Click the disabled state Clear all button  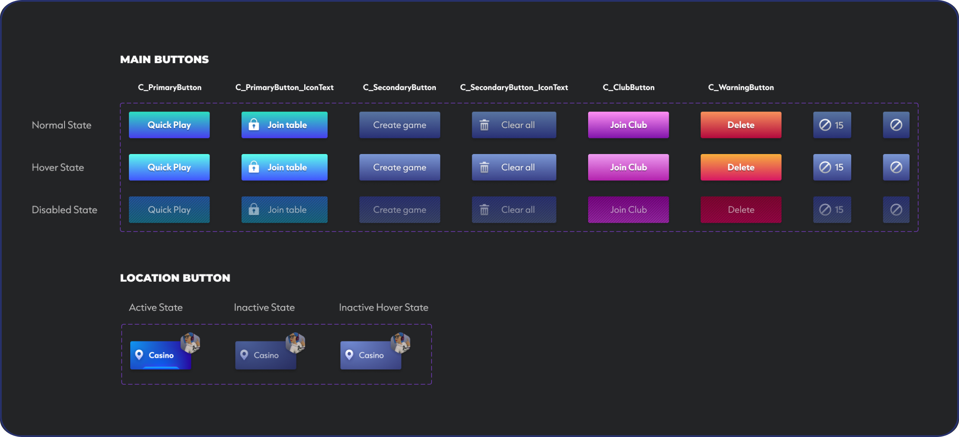click(514, 210)
